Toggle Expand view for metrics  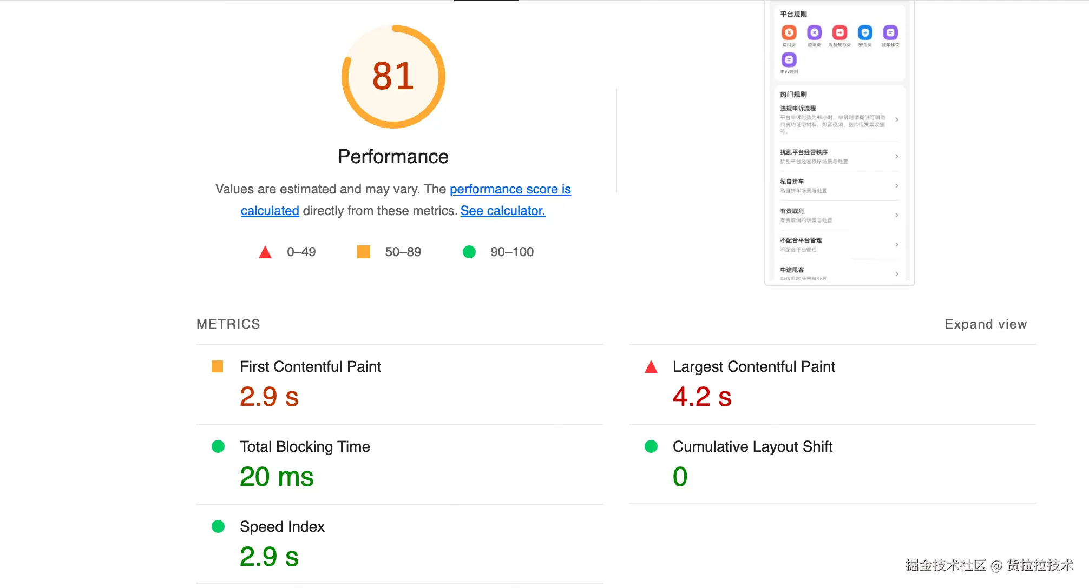[985, 324]
